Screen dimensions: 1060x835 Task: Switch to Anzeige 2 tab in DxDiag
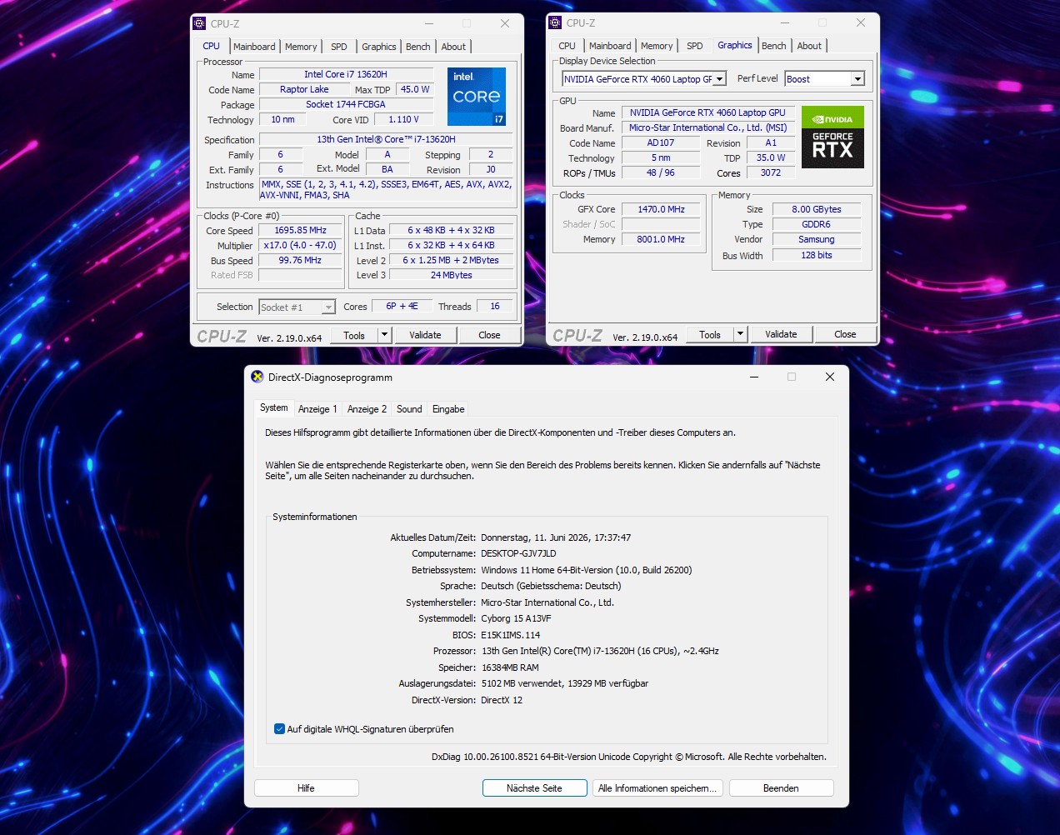pyautogui.click(x=367, y=409)
